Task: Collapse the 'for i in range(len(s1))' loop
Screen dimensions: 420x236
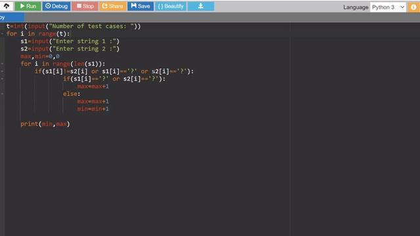Action: tap(2, 64)
